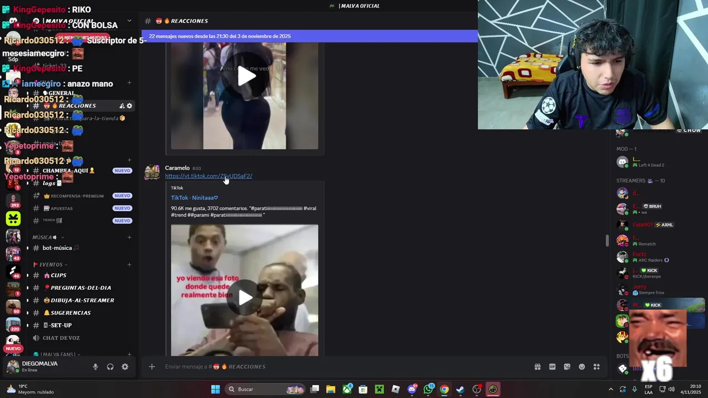Click the NUEVO unread pill in the server list
This screenshot has height=398, width=708.
coord(13,349)
